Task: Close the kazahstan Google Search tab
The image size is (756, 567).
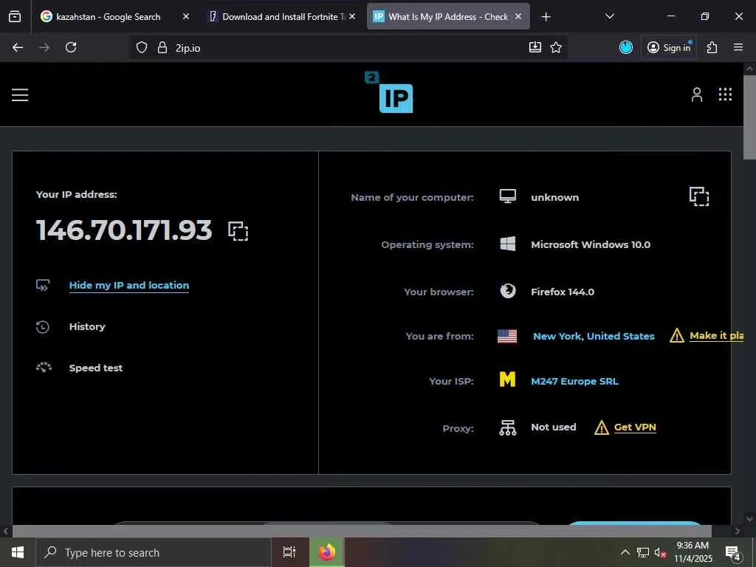Action: coord(186,17)
